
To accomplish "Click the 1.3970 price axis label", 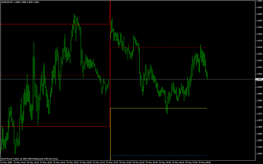I will tap(259, 121).
